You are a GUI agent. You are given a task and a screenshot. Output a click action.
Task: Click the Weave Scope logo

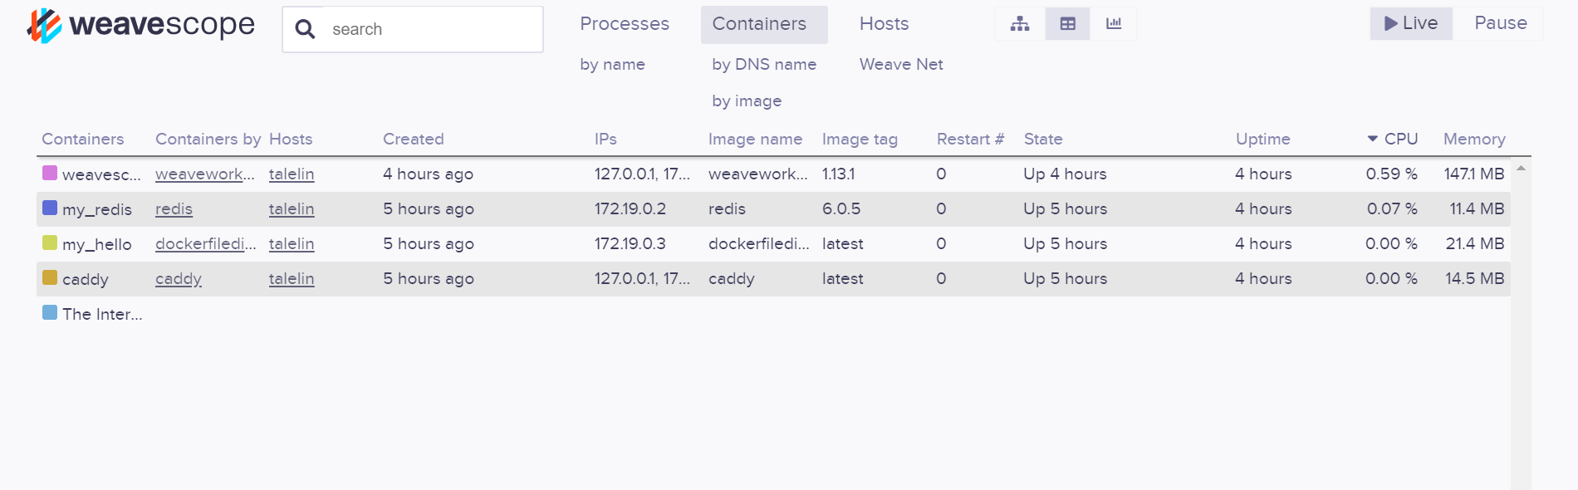coord(141,26)
